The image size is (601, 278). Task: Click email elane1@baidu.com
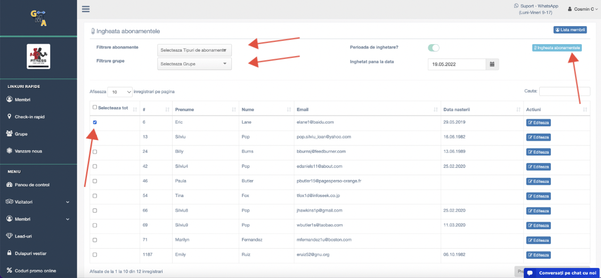tap(316, 122)
